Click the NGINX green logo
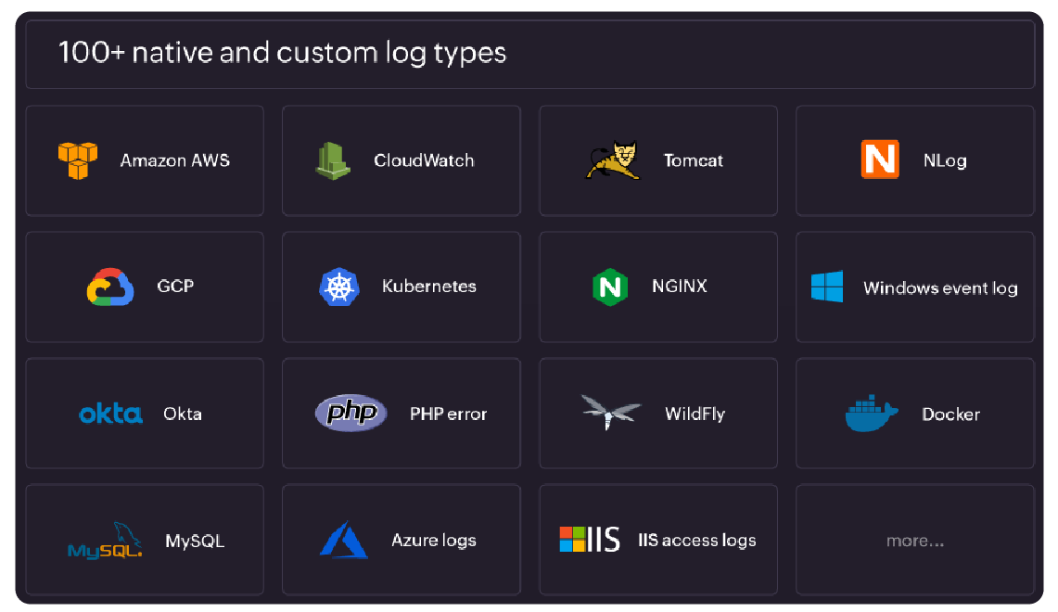This screenshot has width=1058, height=612. click(609, 287)
